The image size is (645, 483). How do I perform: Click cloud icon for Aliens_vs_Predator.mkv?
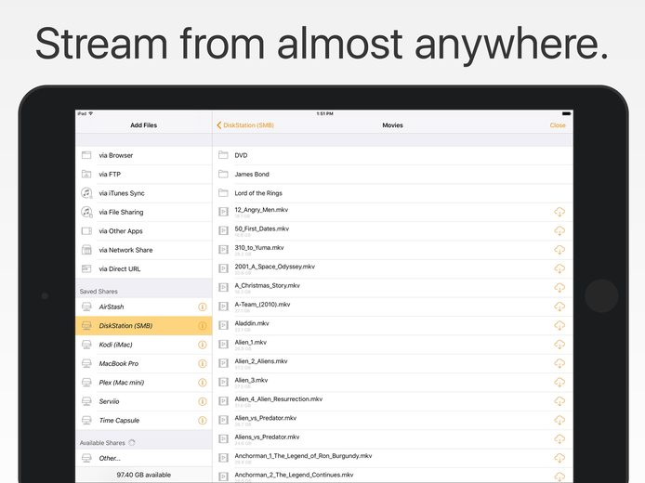click(559, 439)
